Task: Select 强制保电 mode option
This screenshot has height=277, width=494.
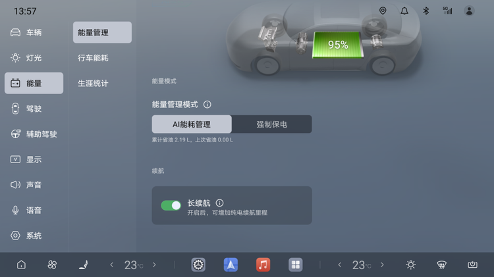Action: (x=271, y=124)
